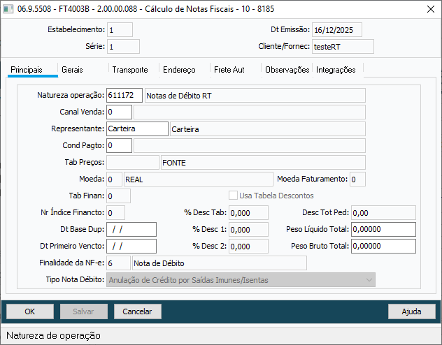
Task: Click the 'Natureza de operação' status bar text
Action: [53, 335]
